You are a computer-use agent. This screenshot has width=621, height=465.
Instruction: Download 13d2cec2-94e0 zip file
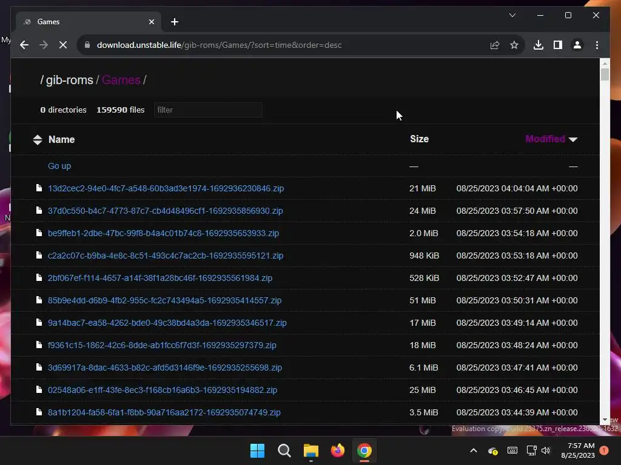coord(166,188)
